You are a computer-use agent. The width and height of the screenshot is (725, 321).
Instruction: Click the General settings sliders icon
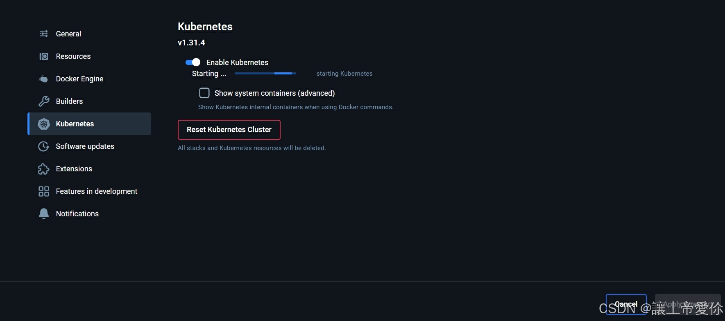[44, 34]
